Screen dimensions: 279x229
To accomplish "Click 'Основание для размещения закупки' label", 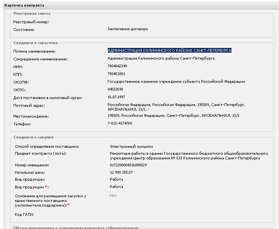I will click(x=51, y=201).
